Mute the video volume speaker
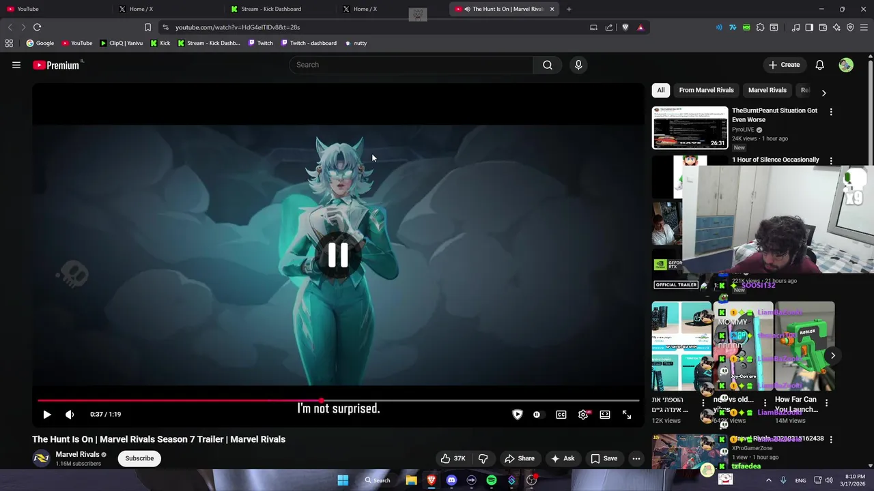The width and height of the screenshot is (874, 491). (x=70, y=415)
